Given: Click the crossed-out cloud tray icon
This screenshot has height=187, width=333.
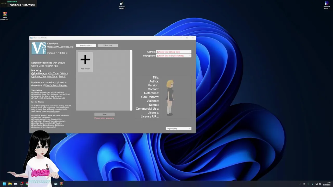Looking at the screenshot, I should coord(304,184).
